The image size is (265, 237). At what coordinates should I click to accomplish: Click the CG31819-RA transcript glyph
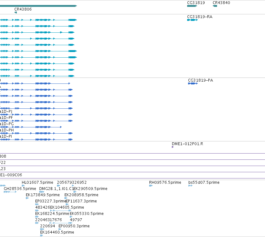(x=192, y=20)
